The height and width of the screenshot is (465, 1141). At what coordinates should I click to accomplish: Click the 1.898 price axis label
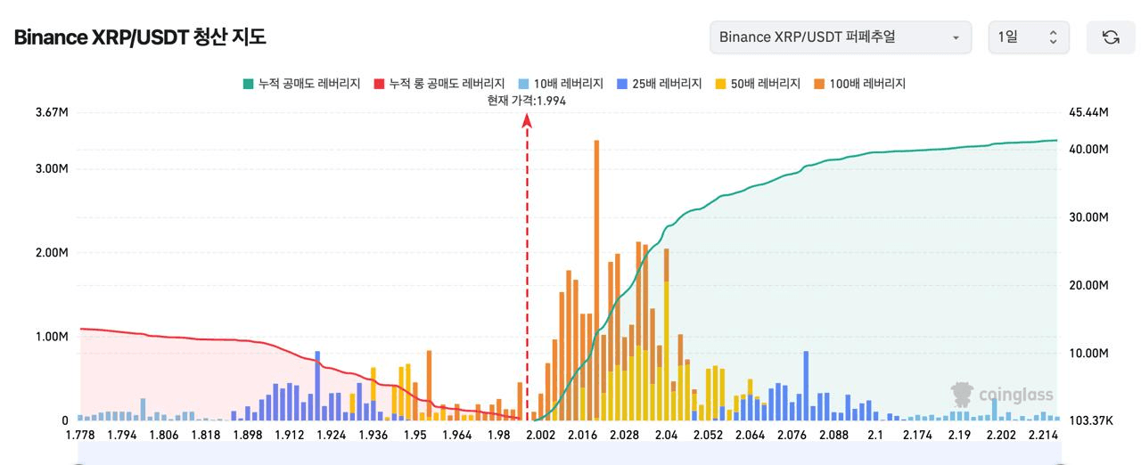[x=248, y=435]
